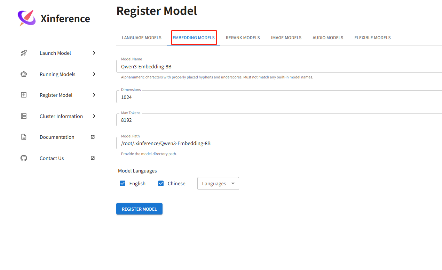Expand the Cluster Information chevron
Viewport: 442px width, 270px height.
coord(94,116)
